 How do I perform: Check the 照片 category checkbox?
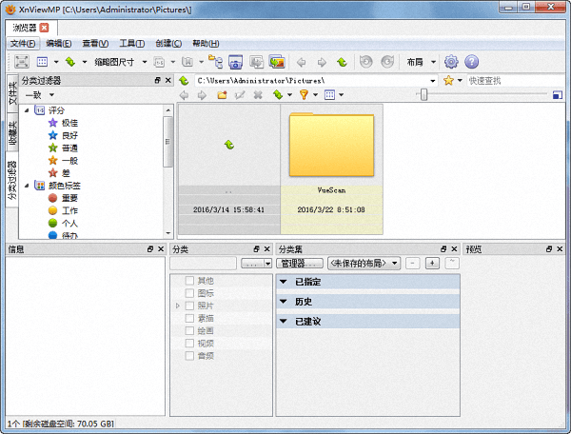189,306
